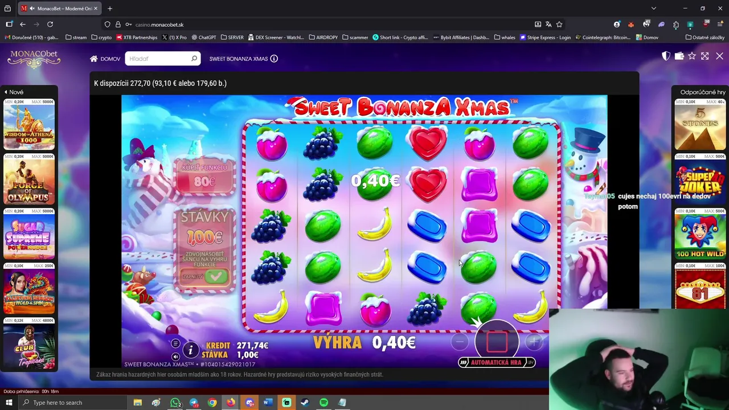Translate the page with the address bar icon
Screen dimensions: 729x410
(x=548, y=24)
